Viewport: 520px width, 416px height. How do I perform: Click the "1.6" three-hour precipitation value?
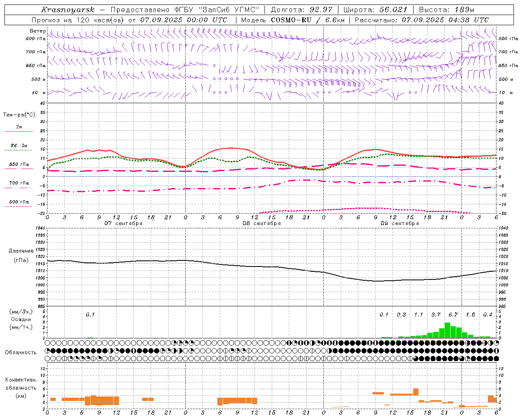(x=470, y=314)
